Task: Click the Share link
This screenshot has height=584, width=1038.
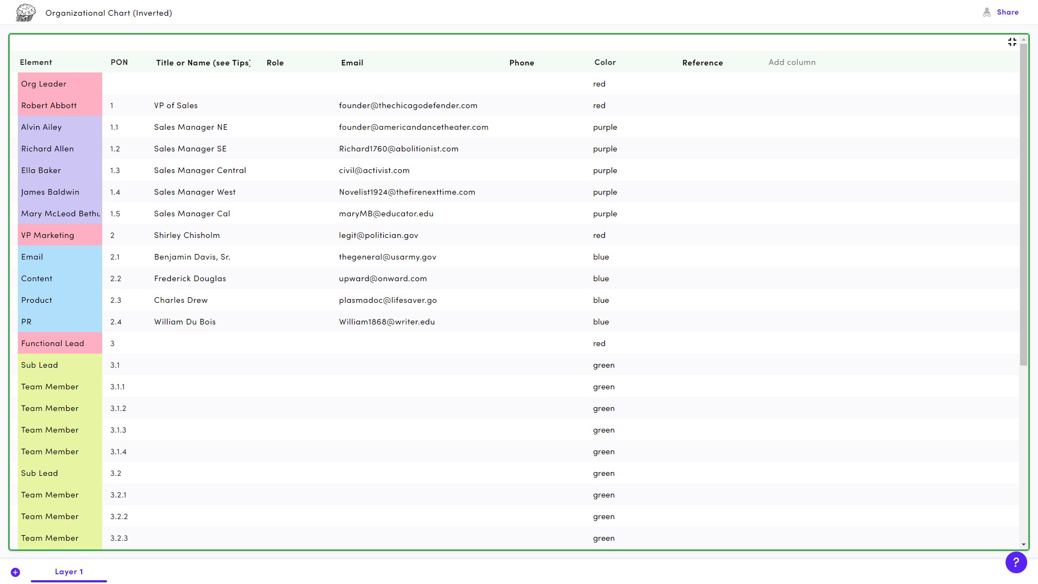Action: 1007,12
